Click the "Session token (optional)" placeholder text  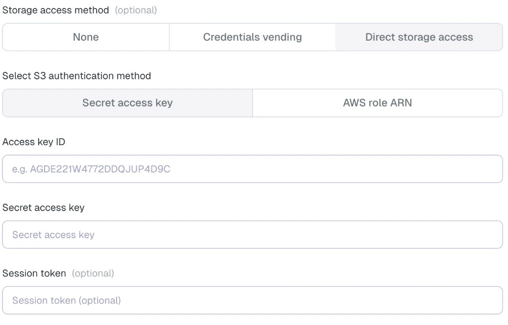(66, 300)
